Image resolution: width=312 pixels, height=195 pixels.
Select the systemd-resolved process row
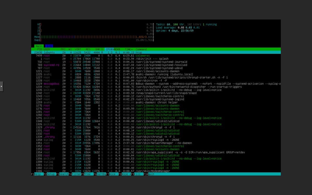156,65
